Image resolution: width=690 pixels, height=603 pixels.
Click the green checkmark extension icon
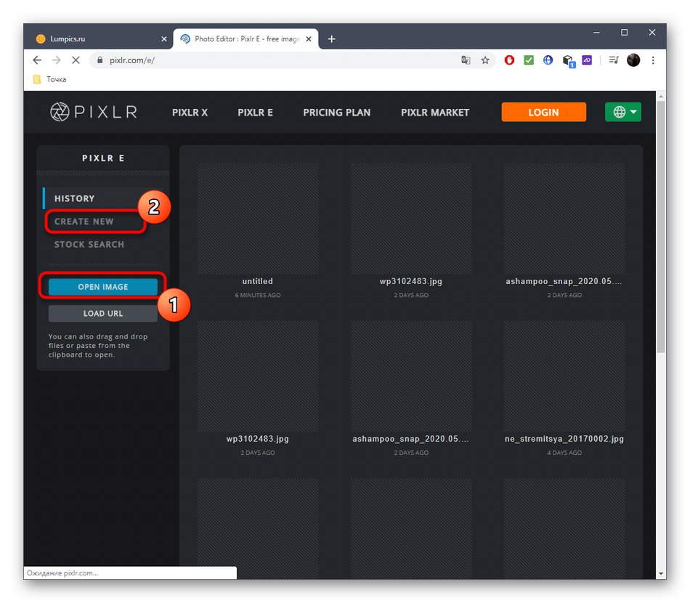(x=529, y=60)
